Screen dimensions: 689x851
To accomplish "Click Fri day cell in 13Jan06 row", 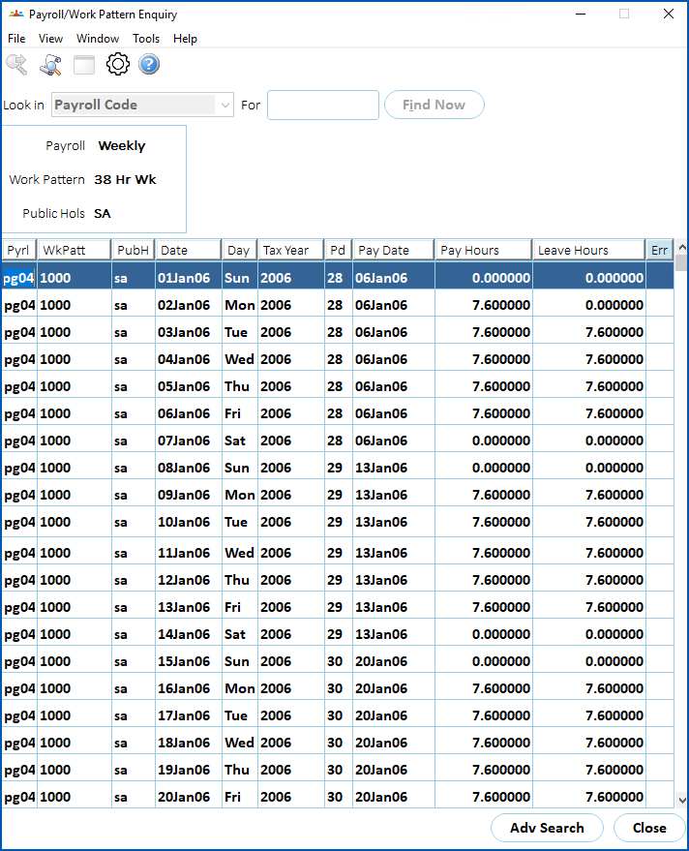I will [240, 607].
